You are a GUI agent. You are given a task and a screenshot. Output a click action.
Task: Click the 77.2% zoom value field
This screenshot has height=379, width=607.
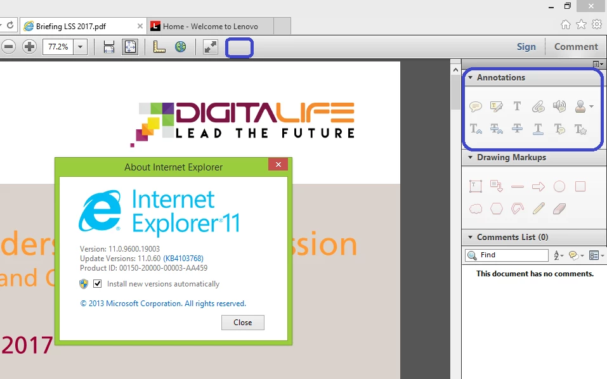click(x=58, y=47)
